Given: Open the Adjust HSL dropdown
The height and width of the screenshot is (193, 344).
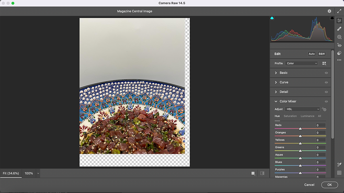Looking at the screenshot, I should [x=302, y=109].
